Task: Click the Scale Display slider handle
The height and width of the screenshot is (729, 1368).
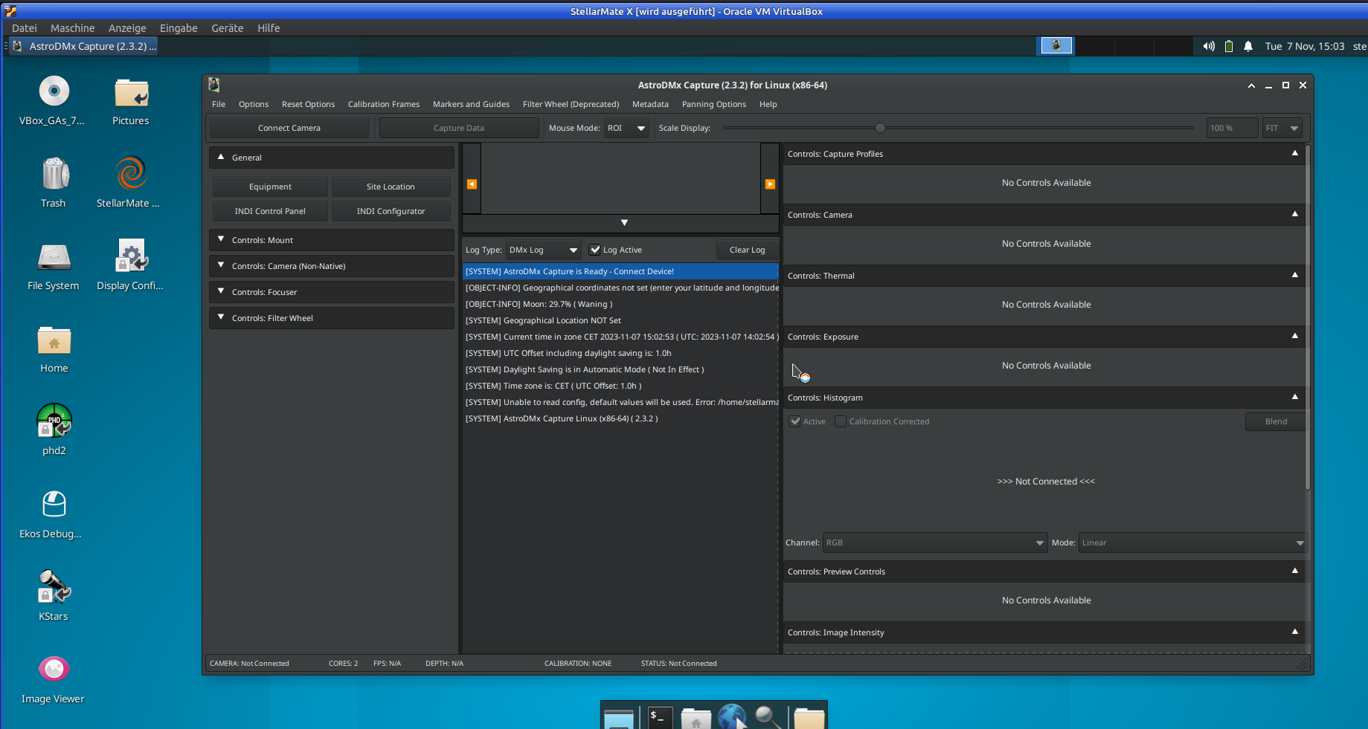Action: click(x=880, y=128)
